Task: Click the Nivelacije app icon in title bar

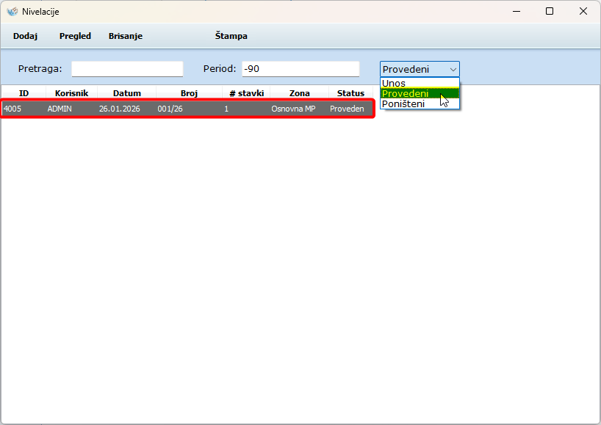Action: [x=12, y=12]
